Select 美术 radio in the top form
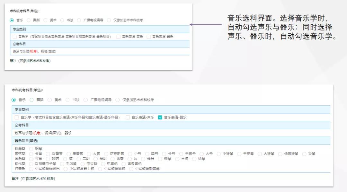 (x=45, y=20)
